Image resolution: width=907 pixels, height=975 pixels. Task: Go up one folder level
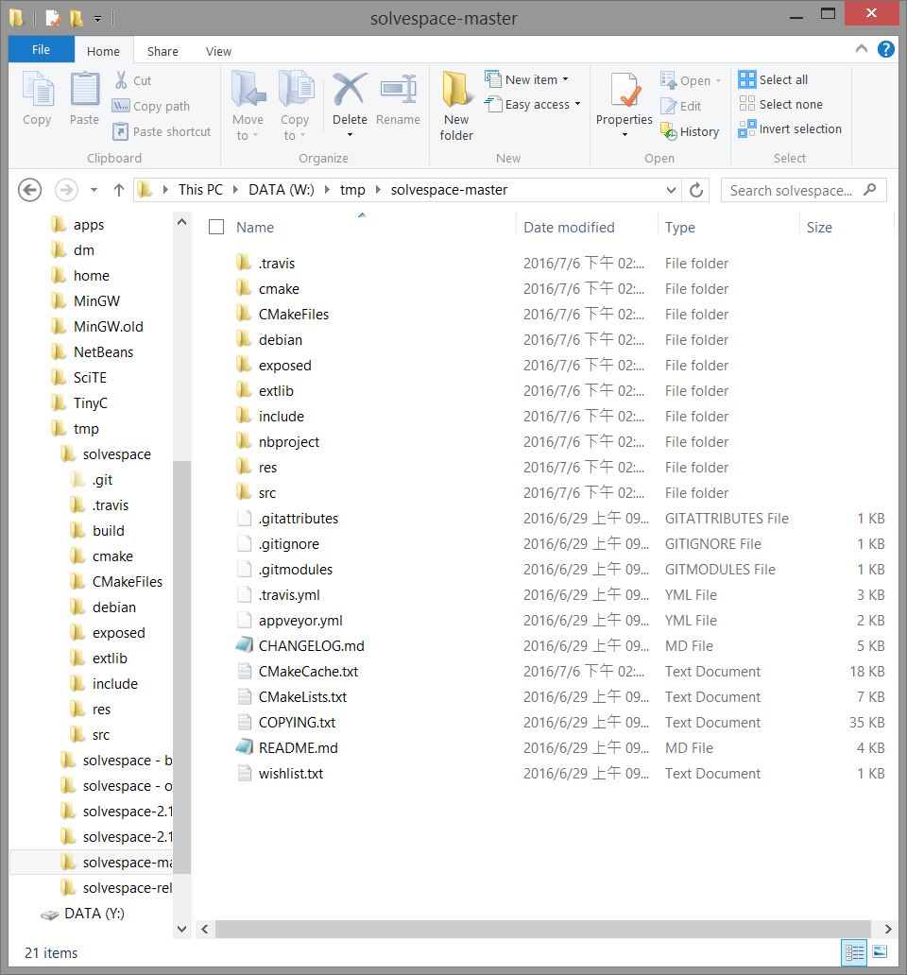119,190
